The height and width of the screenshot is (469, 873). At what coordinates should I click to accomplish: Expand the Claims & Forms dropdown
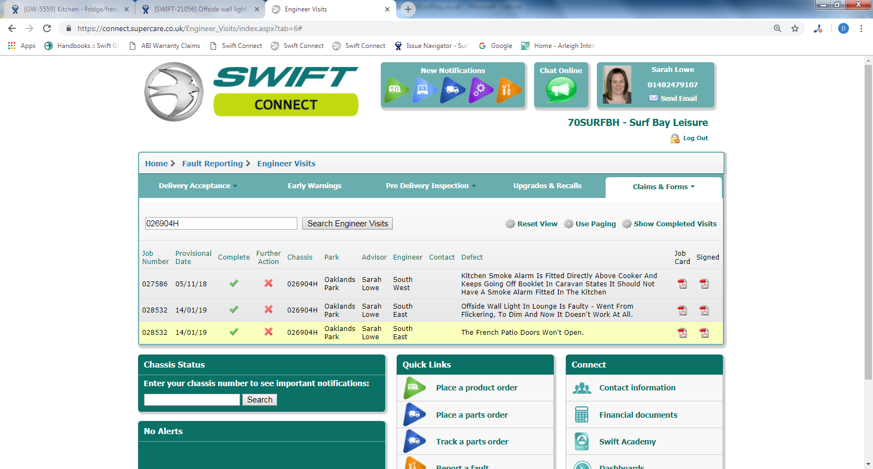click(x=664, y=187)
